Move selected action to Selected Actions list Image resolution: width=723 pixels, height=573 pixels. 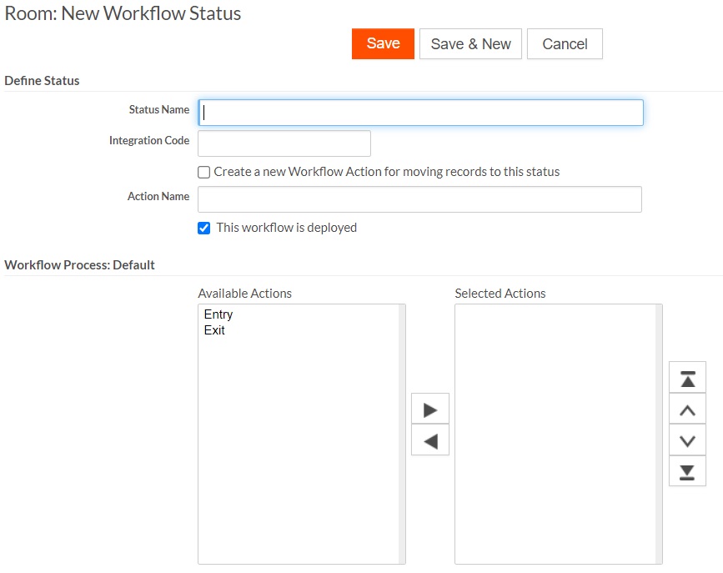[x=430, y=410]
